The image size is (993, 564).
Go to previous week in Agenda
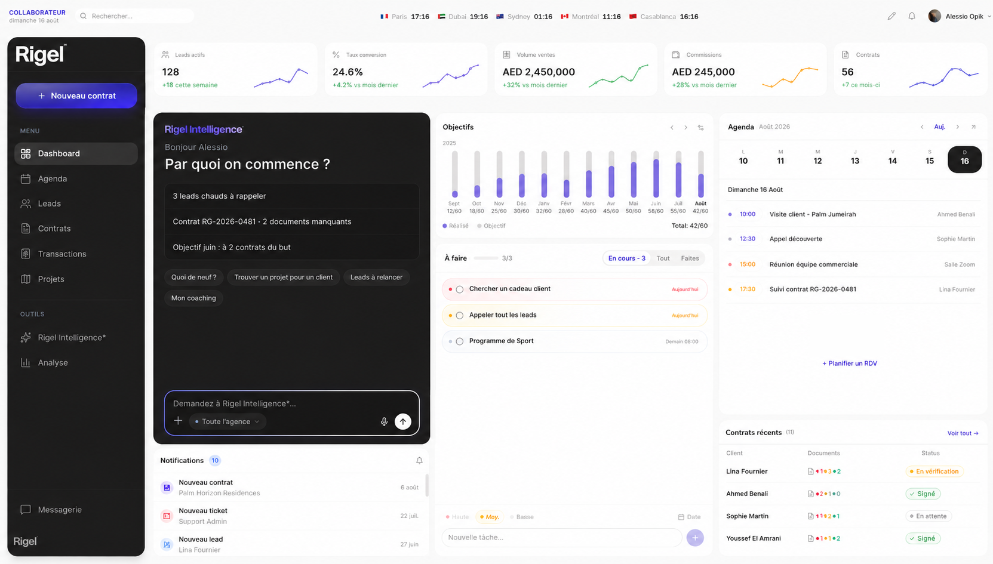pos(922,127)
